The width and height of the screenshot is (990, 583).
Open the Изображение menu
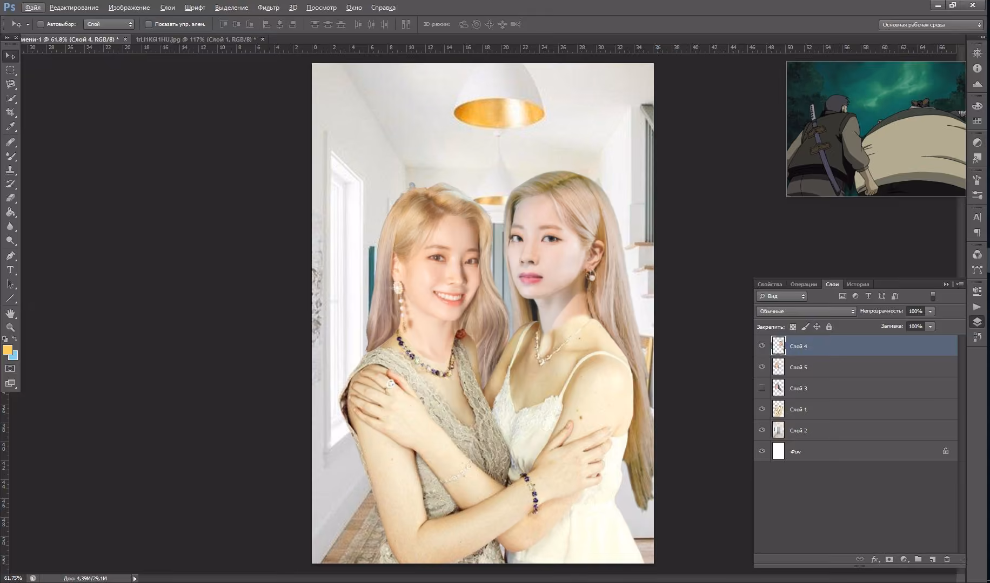129,8
